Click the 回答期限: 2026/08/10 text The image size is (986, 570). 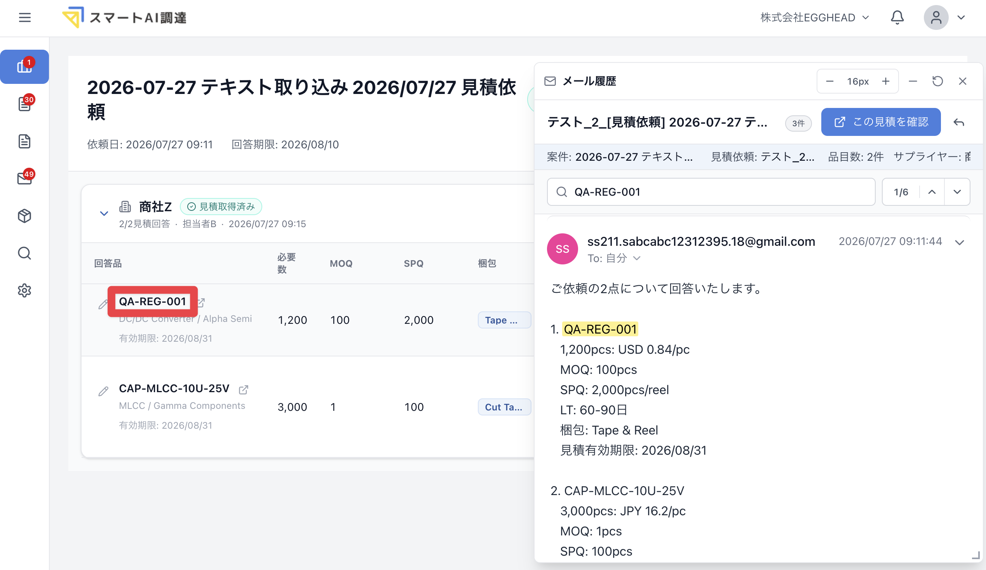tap(285, 144)
